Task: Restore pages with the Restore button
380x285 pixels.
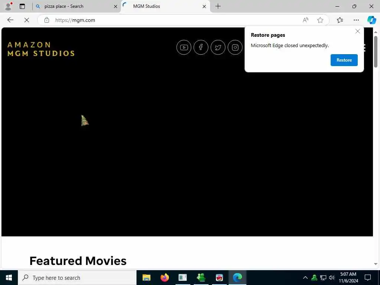Action: (x=344, y=60)
